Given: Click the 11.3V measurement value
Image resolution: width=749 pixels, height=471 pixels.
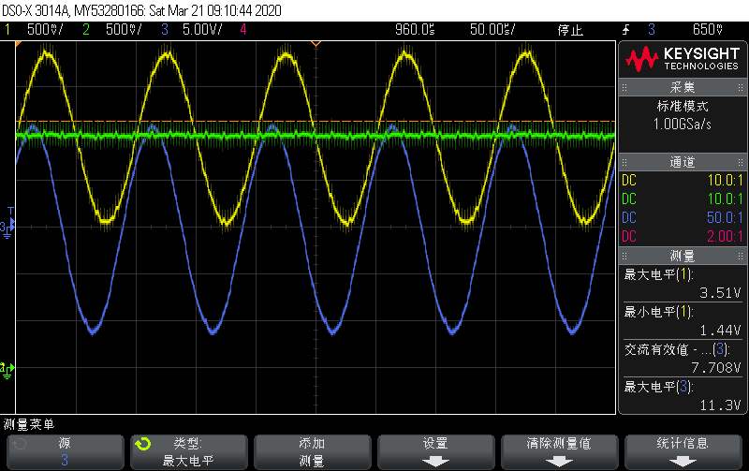Looking at the screenshot, I should pyautogui.click(x=720, y=405).
